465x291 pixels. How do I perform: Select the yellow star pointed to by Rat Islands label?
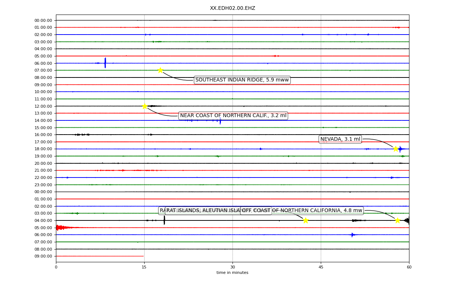point(306,220)
